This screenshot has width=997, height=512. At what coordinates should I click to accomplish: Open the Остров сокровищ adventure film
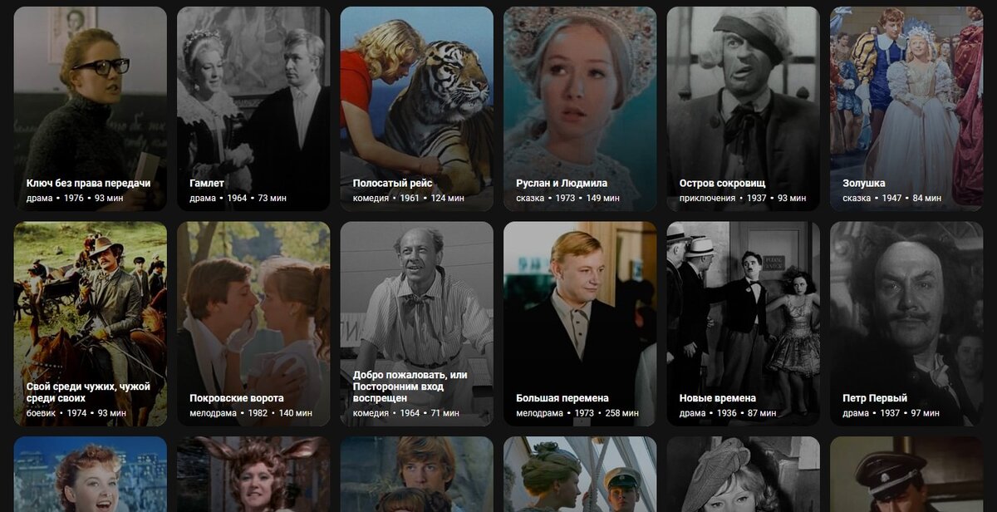pos(743,109)
